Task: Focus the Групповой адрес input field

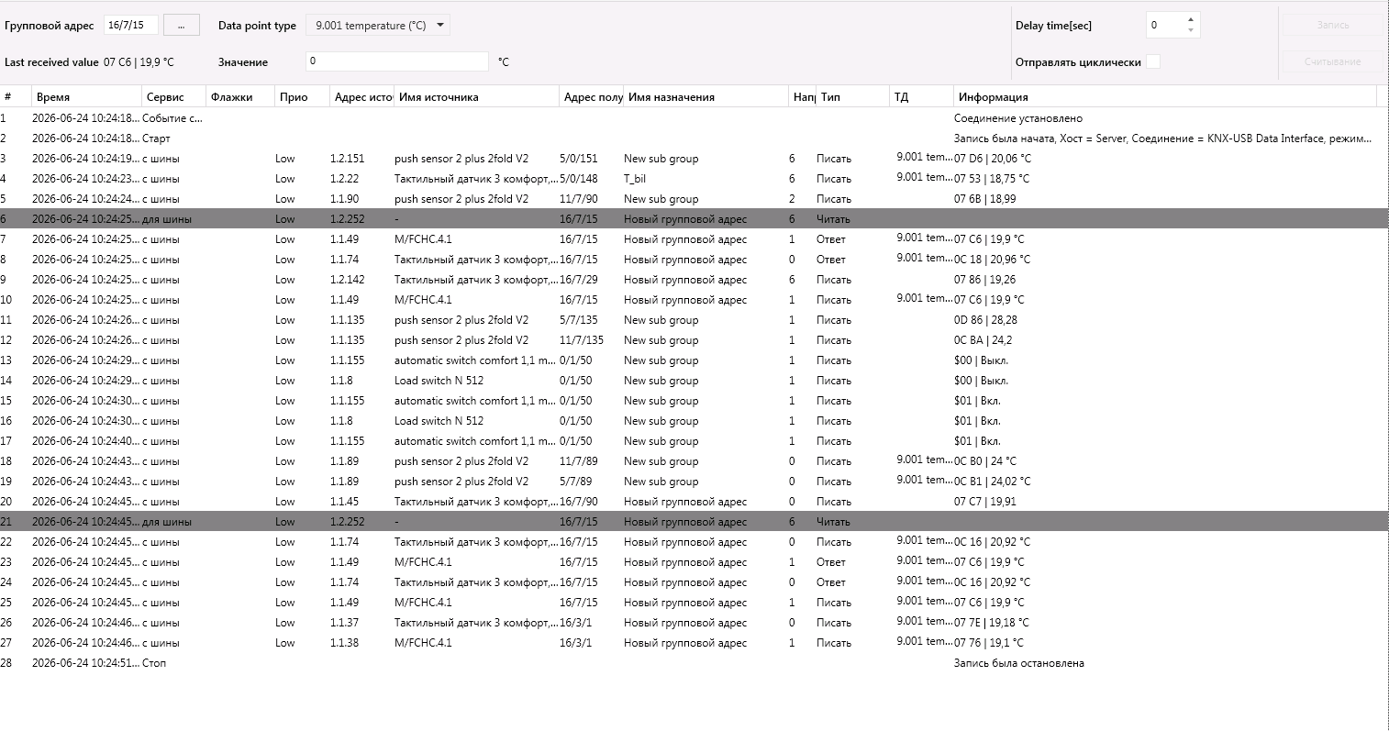Action: coord(131,26)
